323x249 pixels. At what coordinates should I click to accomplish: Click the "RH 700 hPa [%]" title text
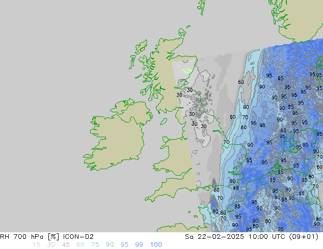tap(30, 237)
